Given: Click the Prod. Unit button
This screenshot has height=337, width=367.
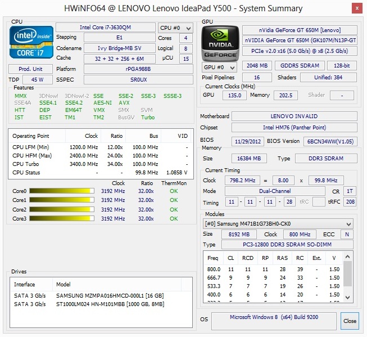Looking at the screenshot, I should tap(30, 69).
